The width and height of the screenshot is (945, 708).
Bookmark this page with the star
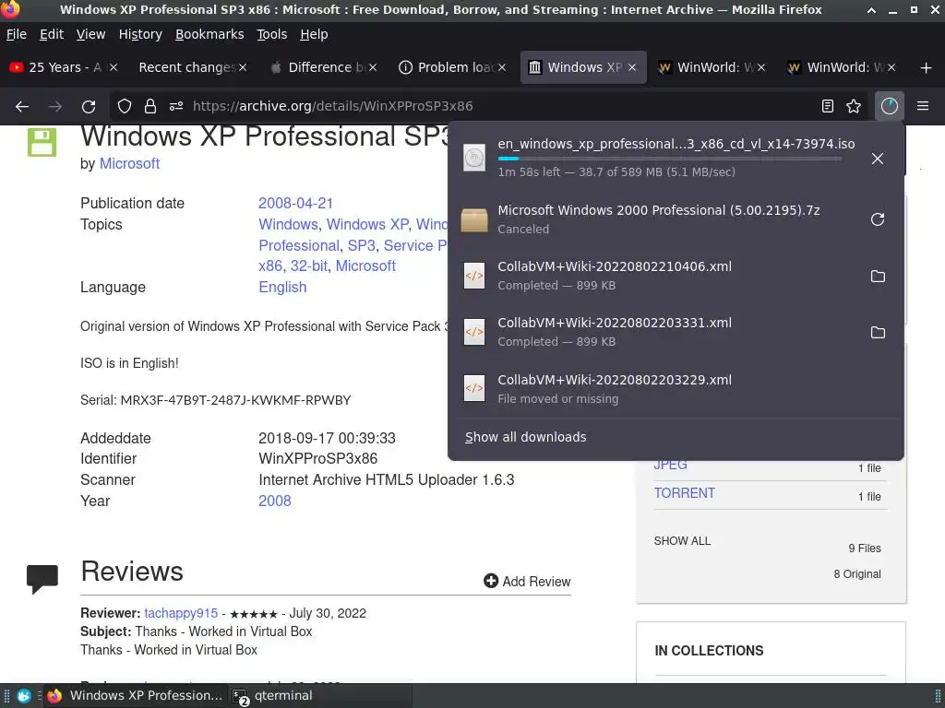pos(854,107)
